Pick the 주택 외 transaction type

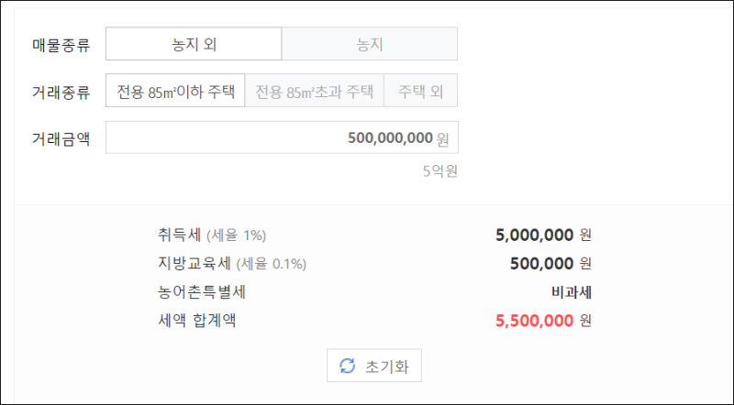pos(420,91)
